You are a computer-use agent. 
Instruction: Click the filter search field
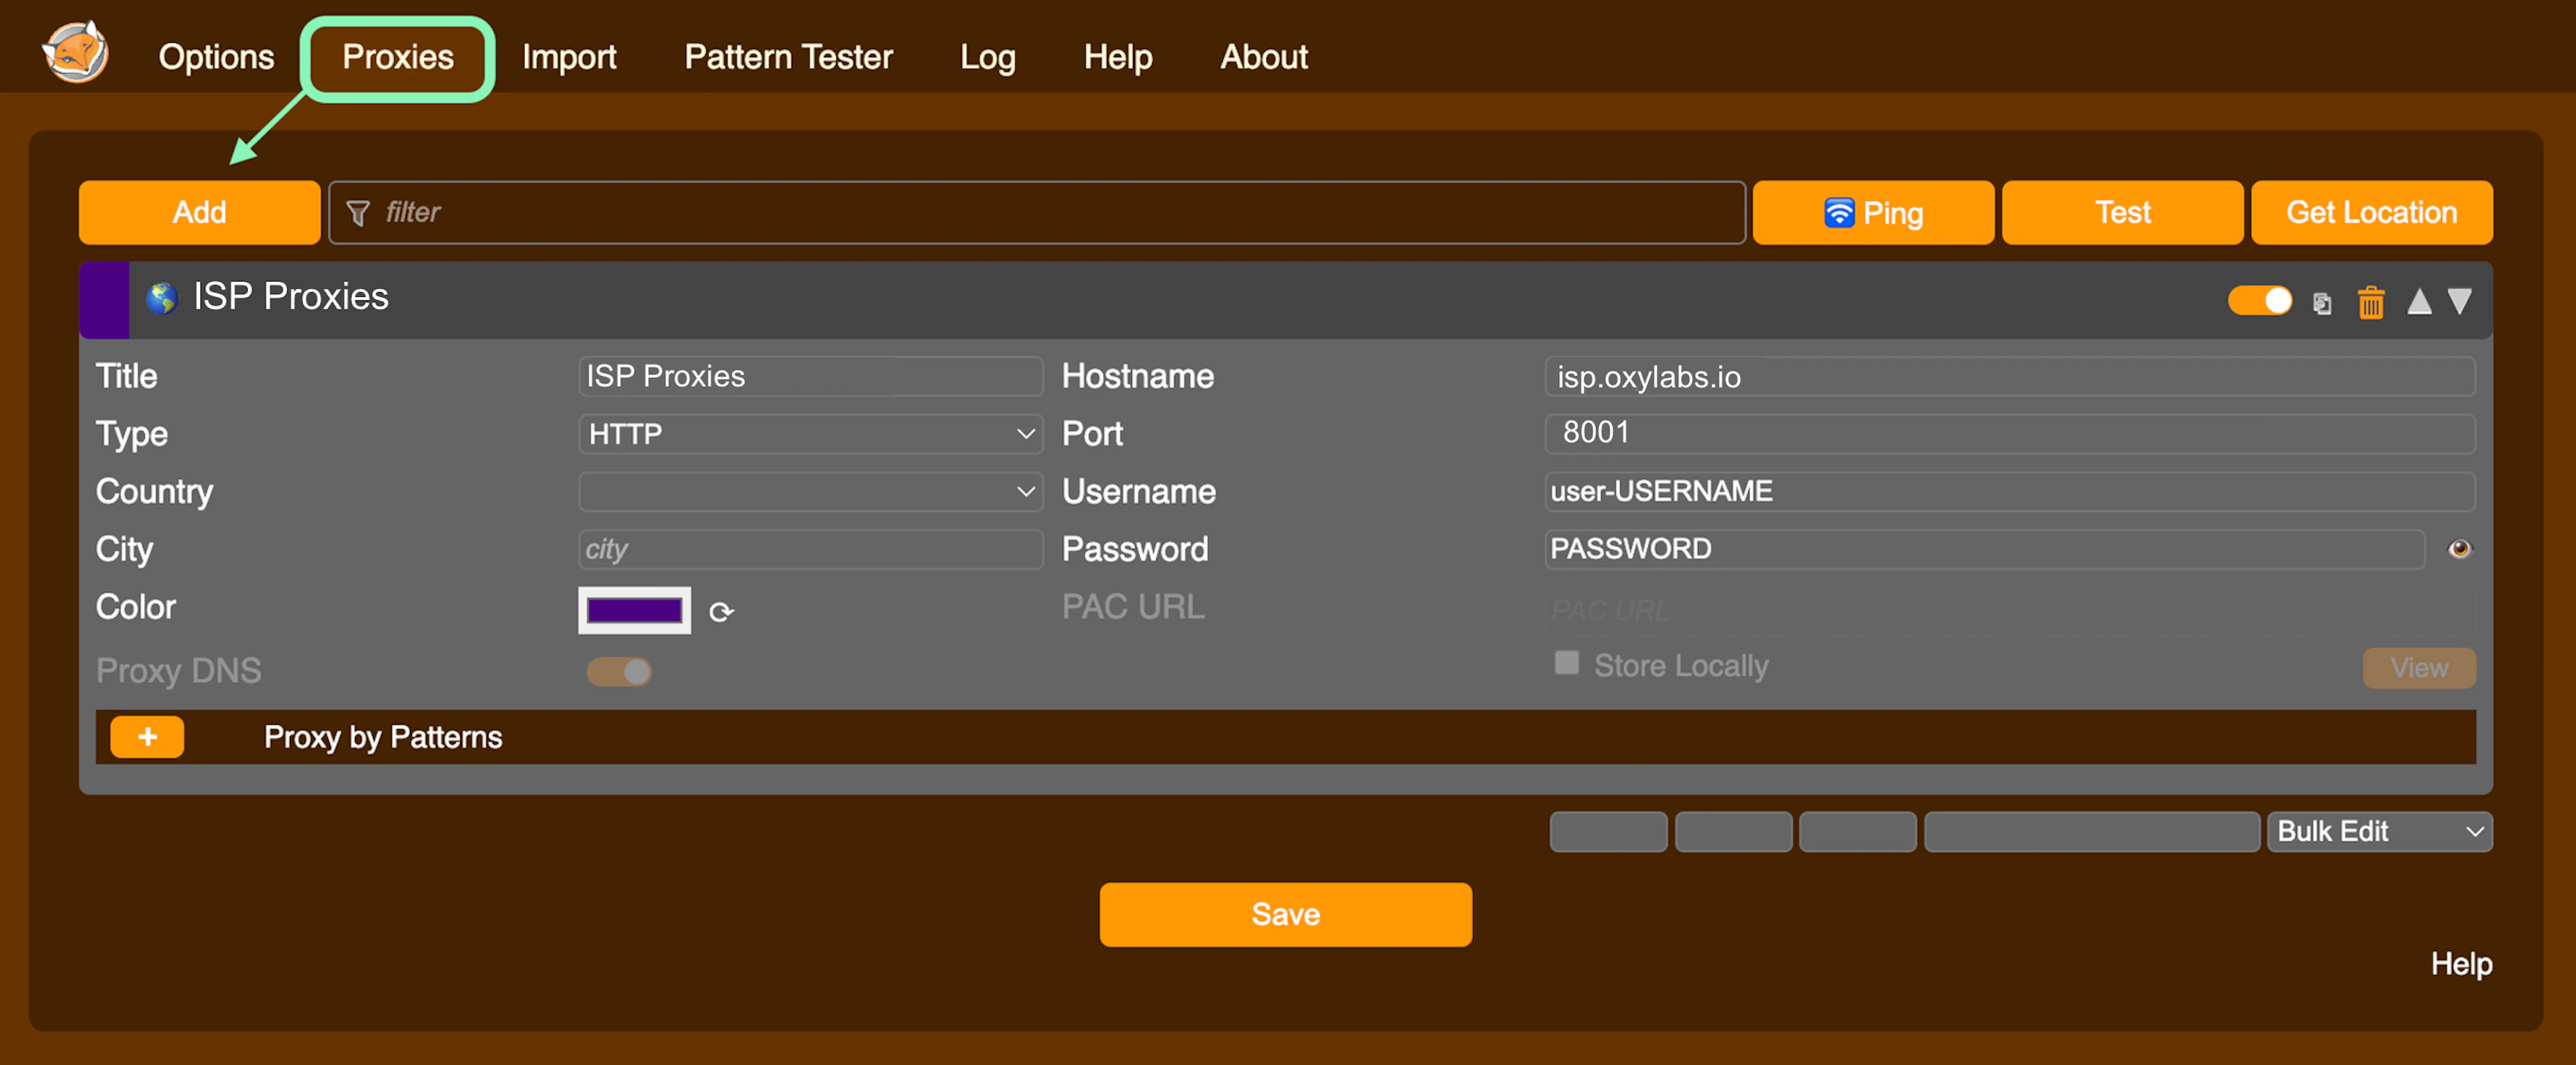click(1037, 213)
